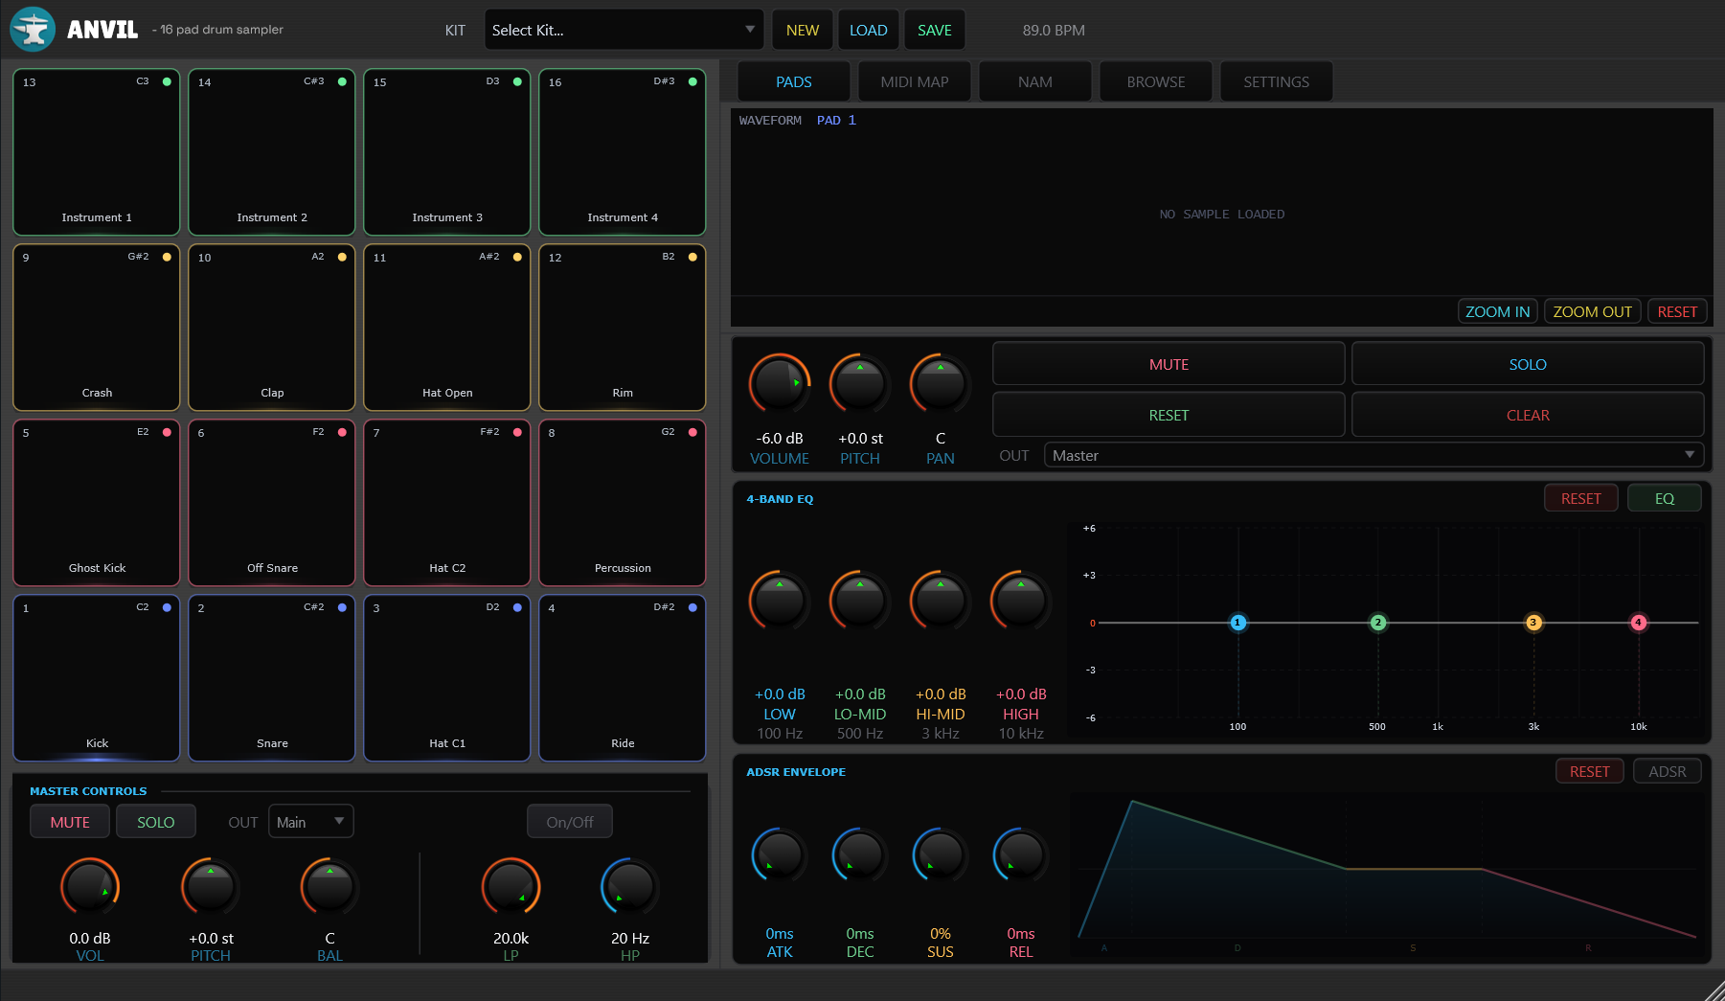Click the red indicator dot on Ghost Kick pad
1725x1001 pixels.
pyautogui.click(x=167, y=432)
